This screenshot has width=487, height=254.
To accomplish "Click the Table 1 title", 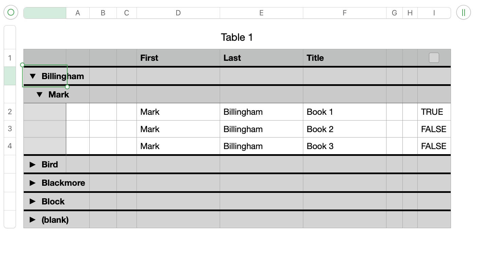I will coord(237,37).
